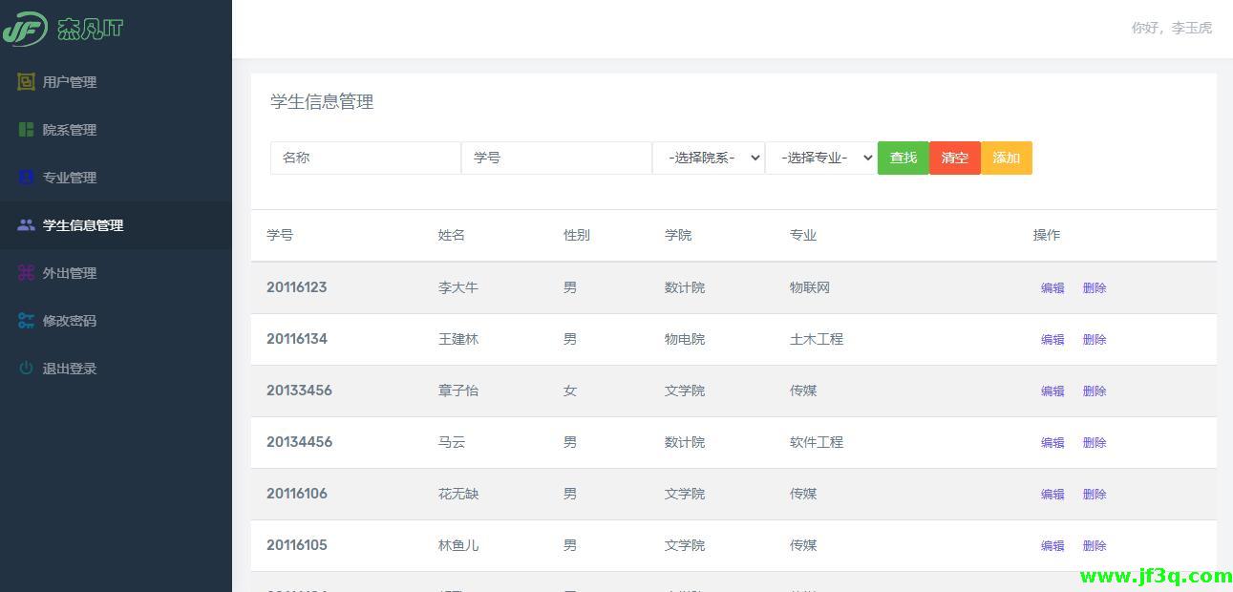The height and width of the screenshot is (592, 1233).
Task: Click 删除 link for student 马云
Action: (x=1094, y=442)
